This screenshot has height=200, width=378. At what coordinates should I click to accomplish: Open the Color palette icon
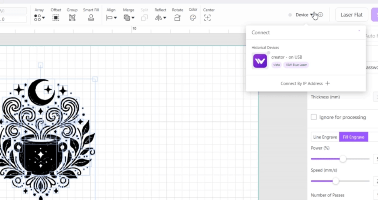pos(193,17)
